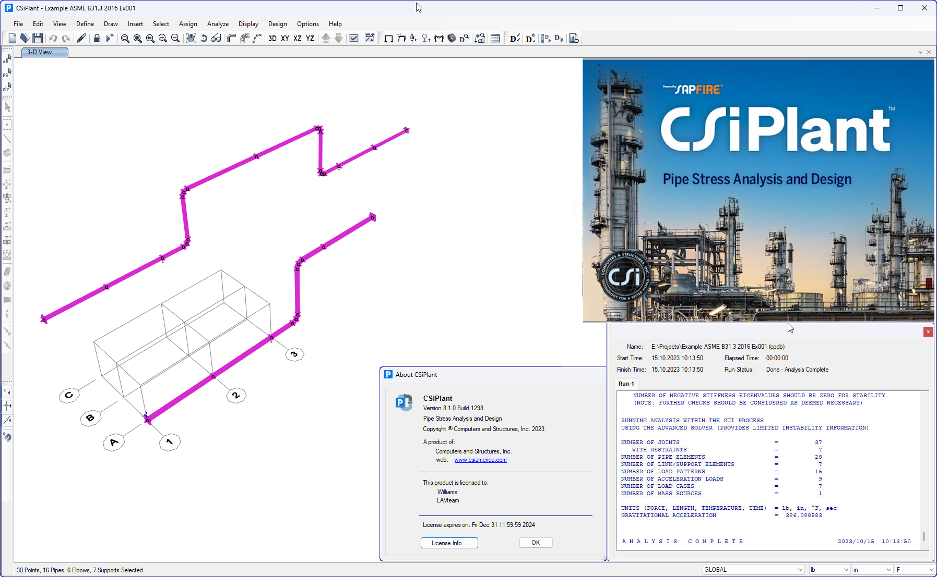Select the 3-D View tab

click(45, 52)
